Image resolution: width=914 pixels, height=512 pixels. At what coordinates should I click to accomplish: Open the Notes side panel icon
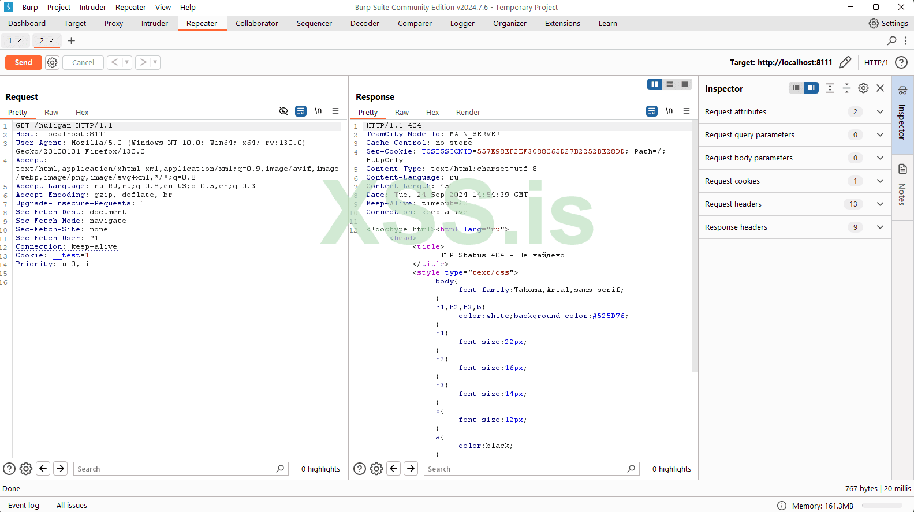click(902, 169)
